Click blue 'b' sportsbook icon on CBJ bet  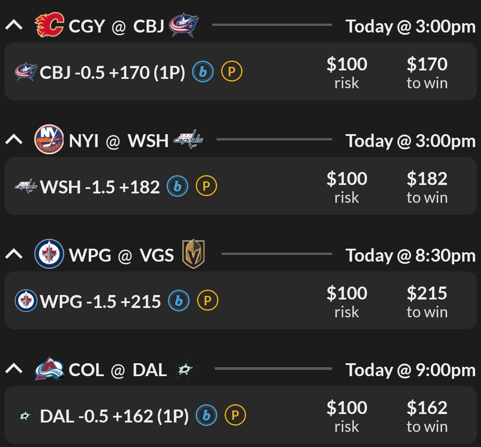pyautogui.click(x=203, y=72)
